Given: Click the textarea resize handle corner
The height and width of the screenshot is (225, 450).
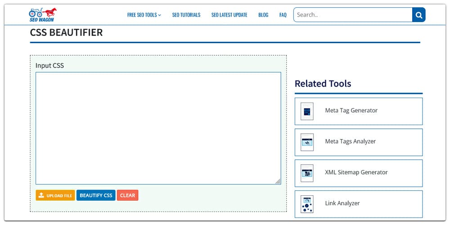Looking at the screenshot, I should coord(278,181).
